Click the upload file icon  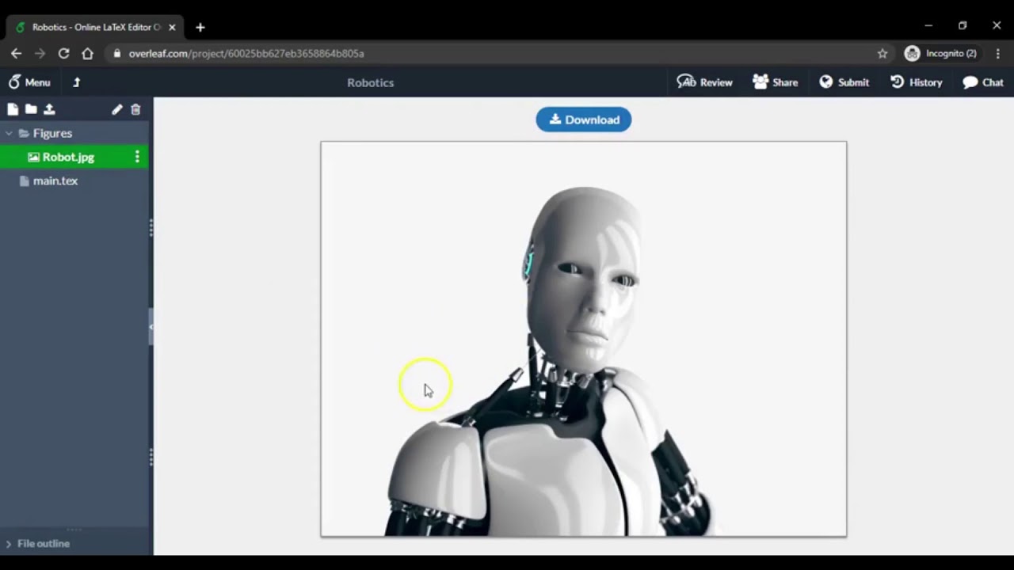tap(49, 109)
